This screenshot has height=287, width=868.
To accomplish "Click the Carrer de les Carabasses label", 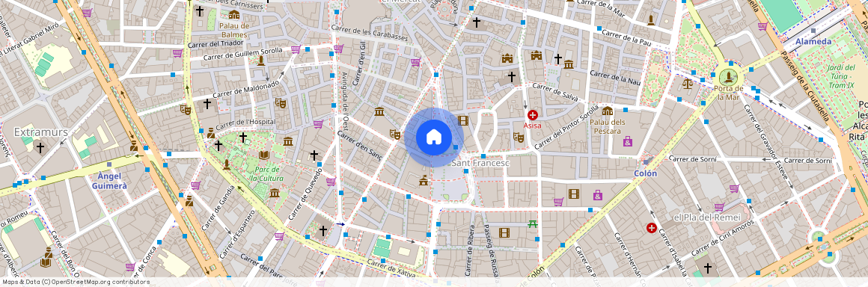I will (370, 33).
